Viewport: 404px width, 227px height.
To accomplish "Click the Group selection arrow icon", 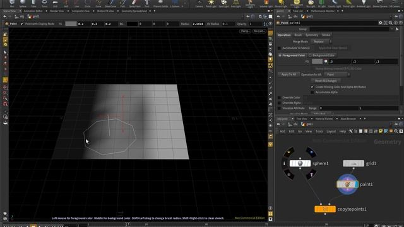I will coord(397,30).
